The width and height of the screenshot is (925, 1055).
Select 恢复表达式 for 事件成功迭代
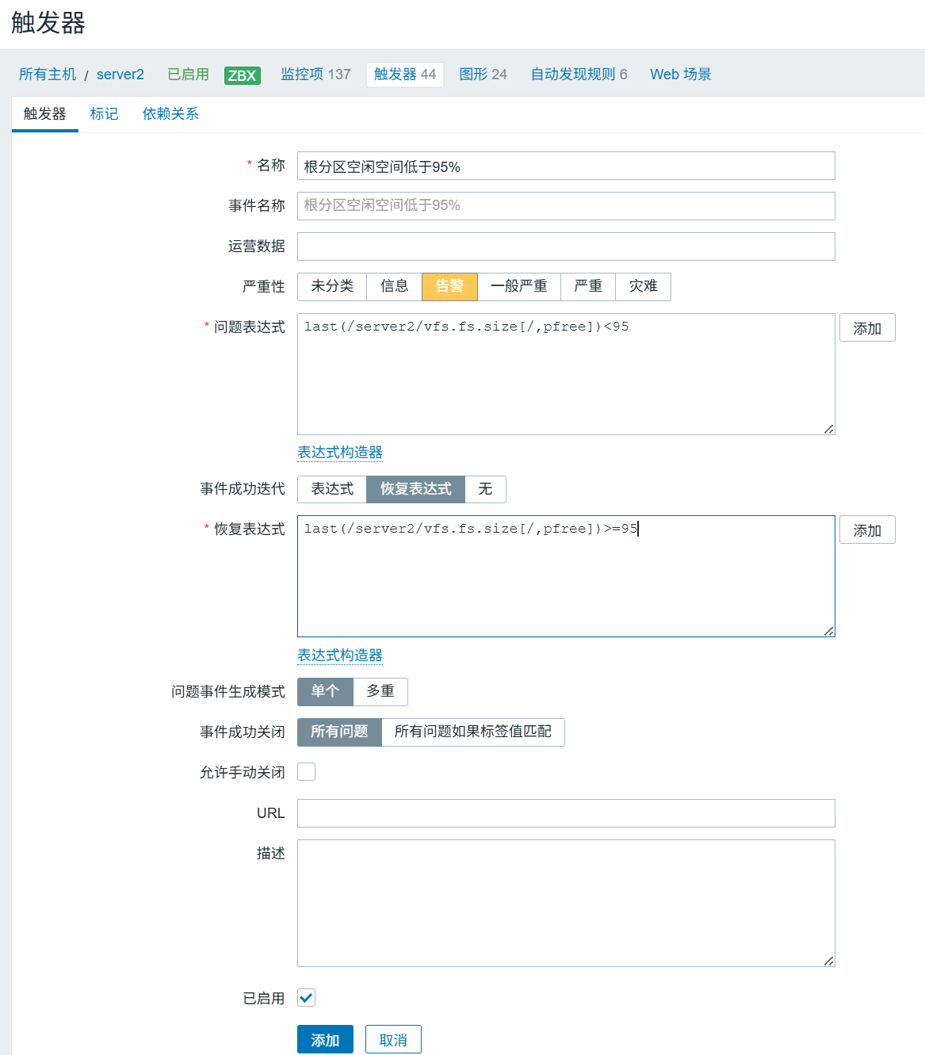[415, 489]
